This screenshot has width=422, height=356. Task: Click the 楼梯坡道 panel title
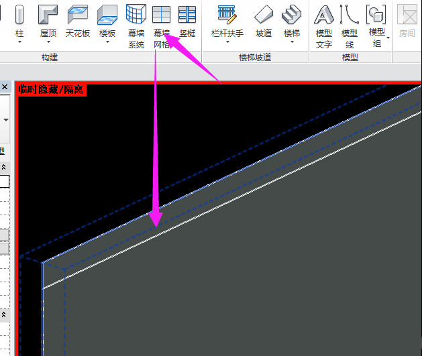point(255,57)
